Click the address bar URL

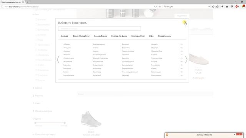click(22, 7)
